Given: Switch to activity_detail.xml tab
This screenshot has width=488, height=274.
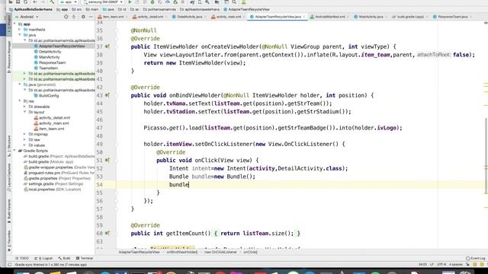Looking at the screenshot, I should click(150, 17).
